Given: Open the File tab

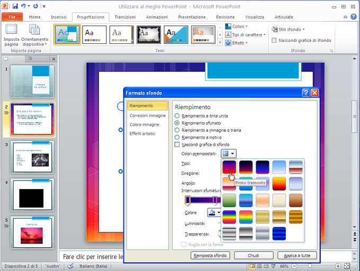Looking at the screenshot, I should [x=12, y=17].
